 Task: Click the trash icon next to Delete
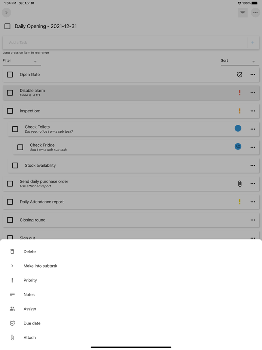pyautogui.click(x=12, y=251)
